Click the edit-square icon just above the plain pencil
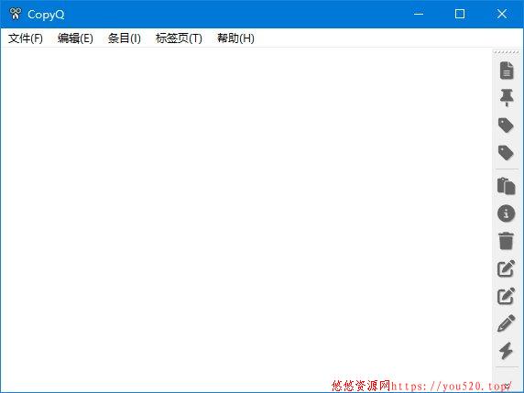Screen dimensions: 524x393 tap(506, 296)
